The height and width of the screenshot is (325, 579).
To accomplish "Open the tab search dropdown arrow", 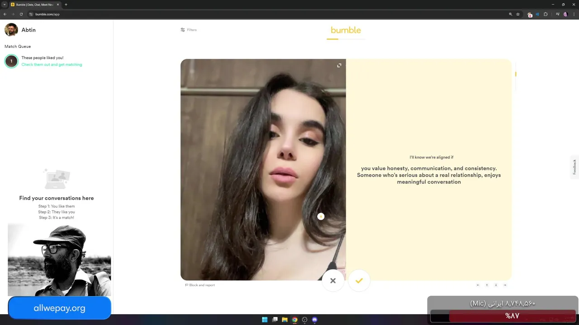I will pos(5,5).
